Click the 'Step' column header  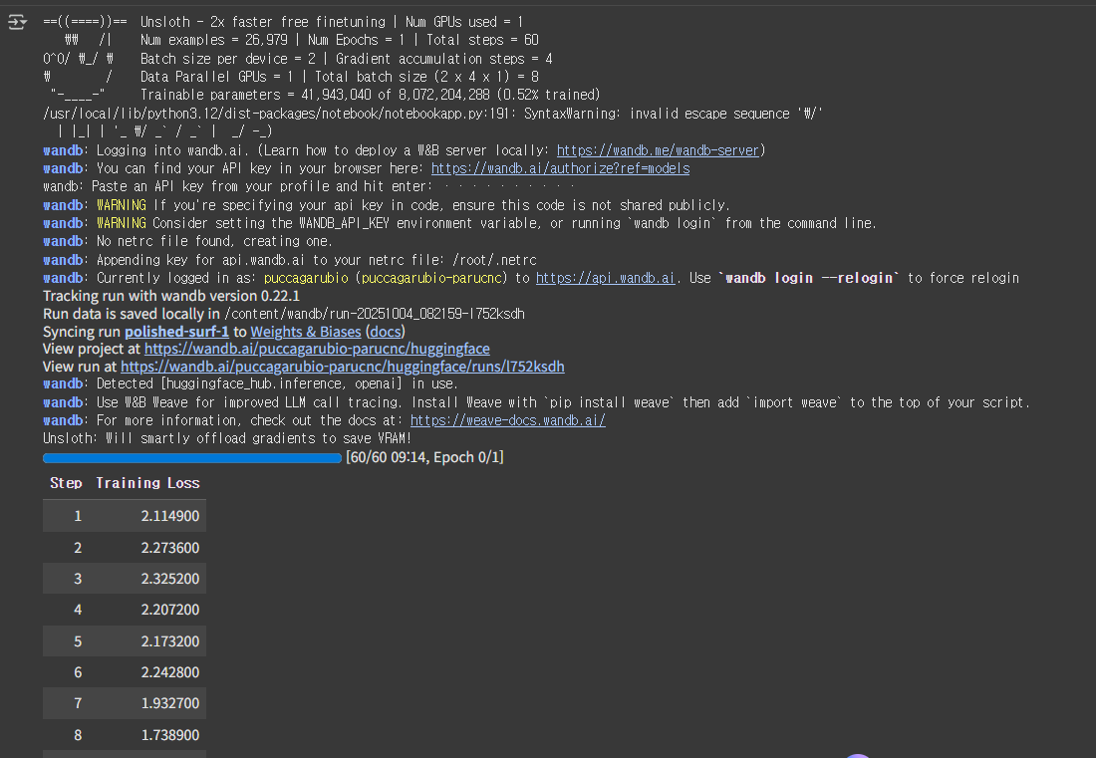coord(66,483)
